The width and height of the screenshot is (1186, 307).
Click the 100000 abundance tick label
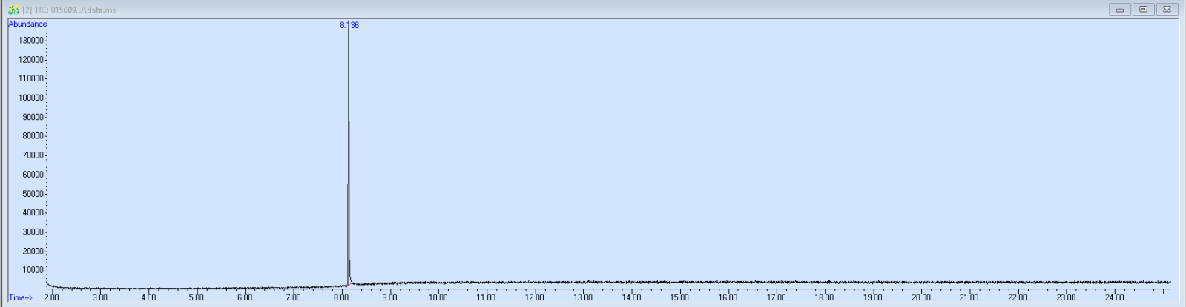31,98
